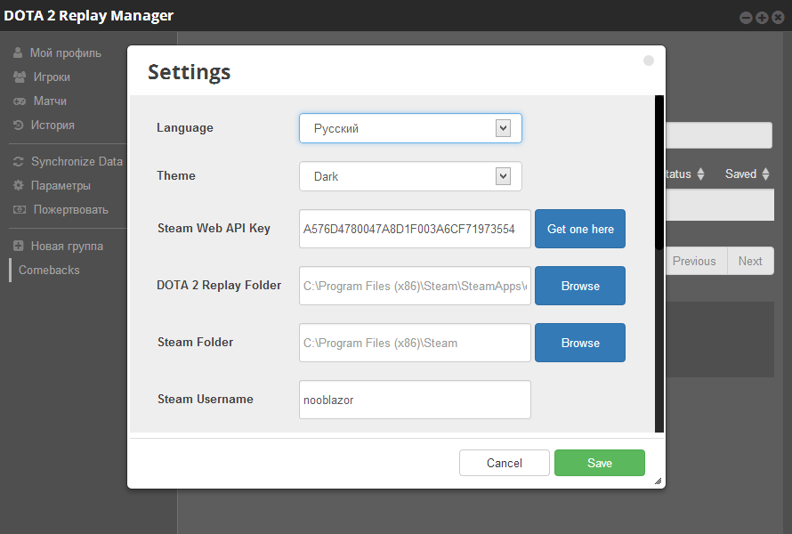Sort by the Saved column arrows
Image resolution: width=792 pixels, height=534 pixels.
pyautogui.click(x=765, y=174)
